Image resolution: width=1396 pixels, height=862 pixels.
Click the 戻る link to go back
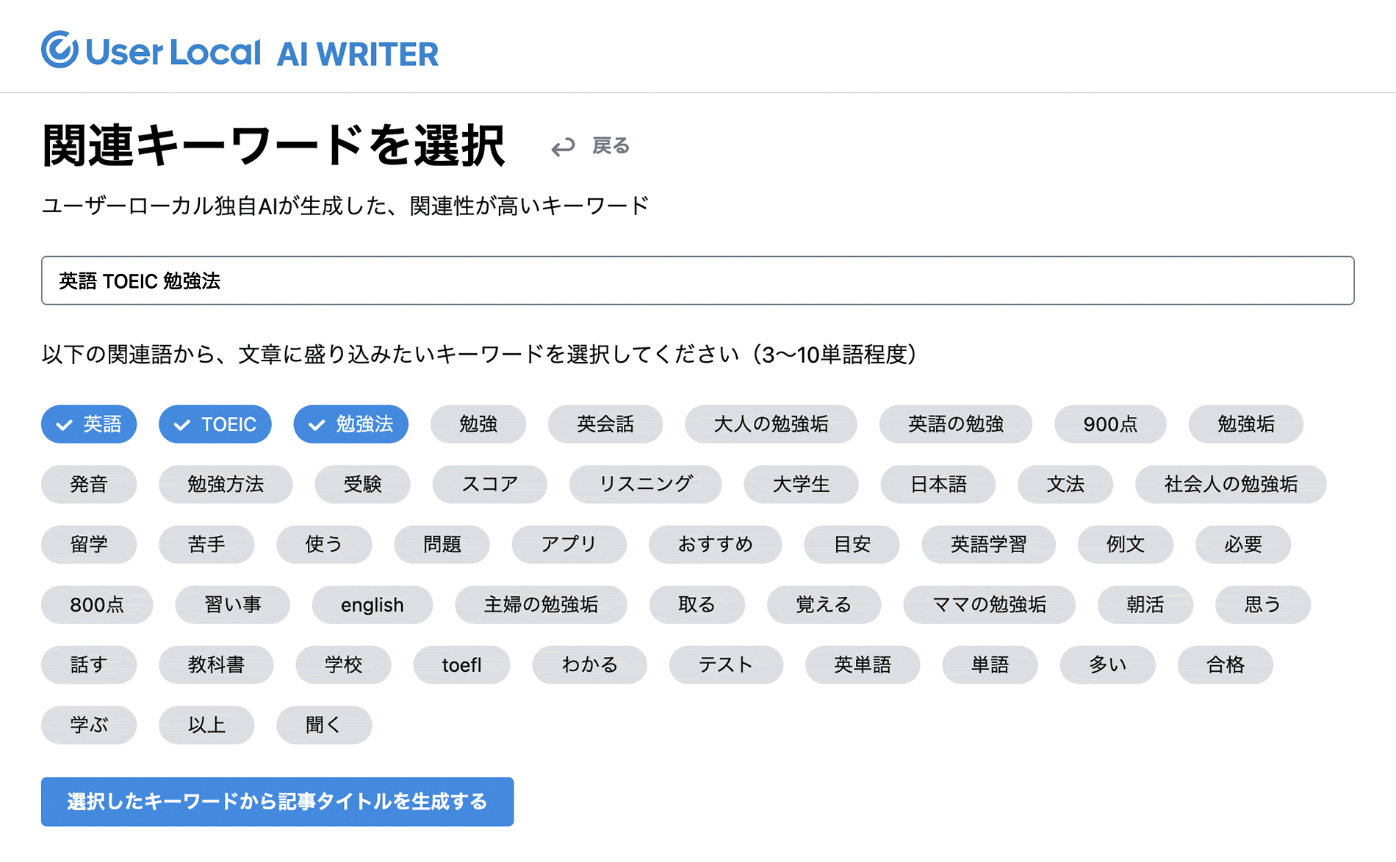(611, 145)
